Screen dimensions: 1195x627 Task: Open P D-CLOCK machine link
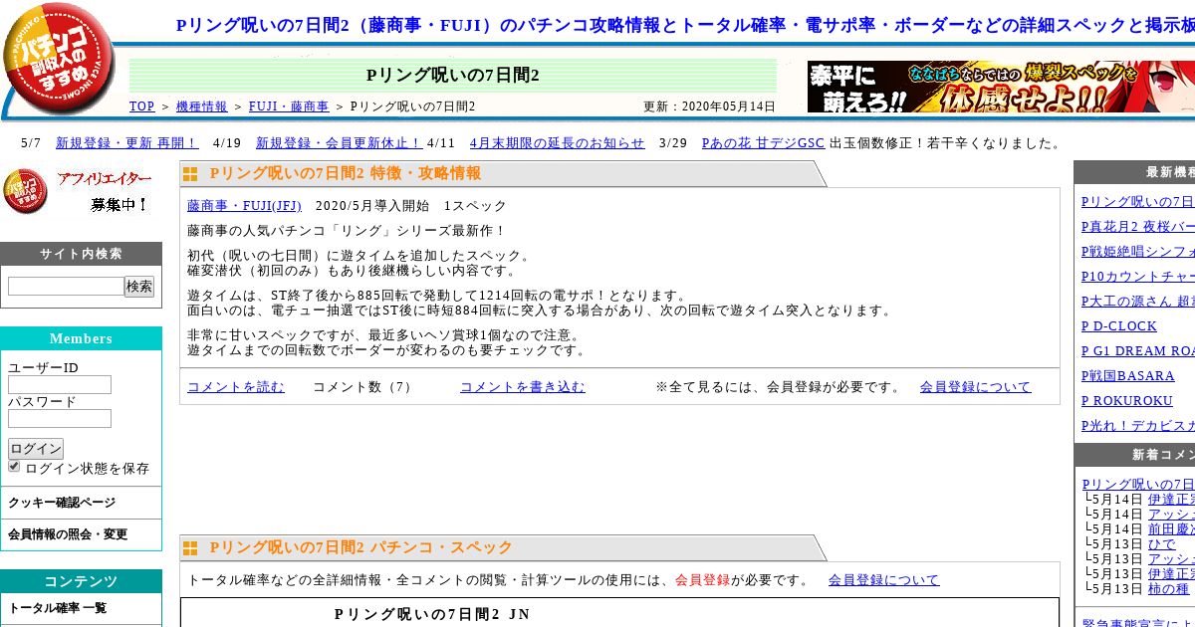1119,326
